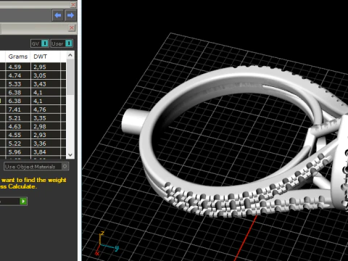
Task: Select the row with 5.22 grams
Action: [x=33, y=144]
